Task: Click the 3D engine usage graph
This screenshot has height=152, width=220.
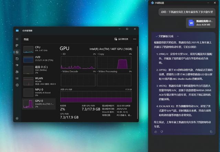Action: (x=78, y=63)
